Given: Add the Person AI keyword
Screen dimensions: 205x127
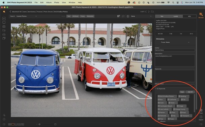Looking at the screenshot, I should coord(162,113).
